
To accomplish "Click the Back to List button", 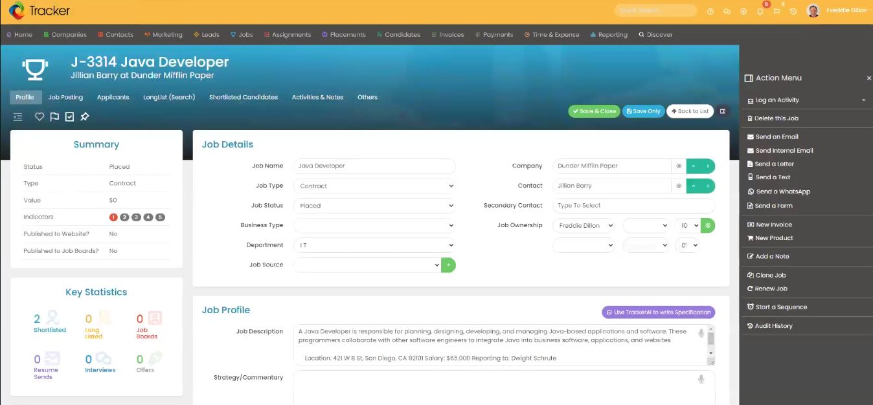I will point(690,111).
